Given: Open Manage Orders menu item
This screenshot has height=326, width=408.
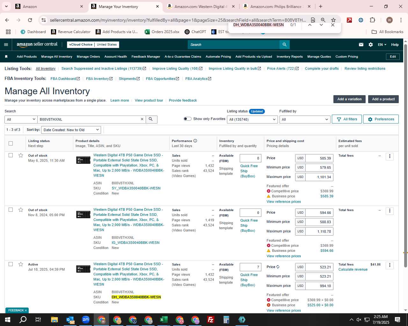Looking at the screenshot, I should 88,57.
